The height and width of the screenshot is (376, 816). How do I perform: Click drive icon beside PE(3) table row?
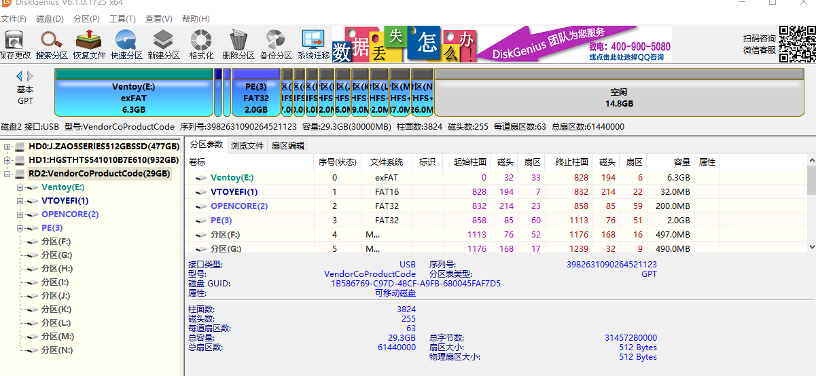pyautogui.click(x=201, y=221)
